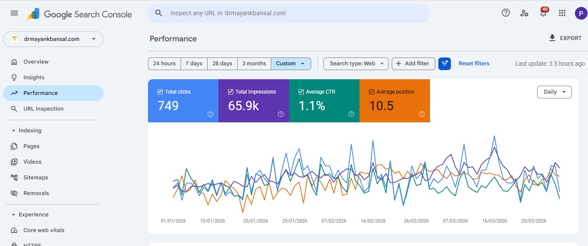
Task: Click the search magnifier icon in URL bar
Action: point(159,13)
